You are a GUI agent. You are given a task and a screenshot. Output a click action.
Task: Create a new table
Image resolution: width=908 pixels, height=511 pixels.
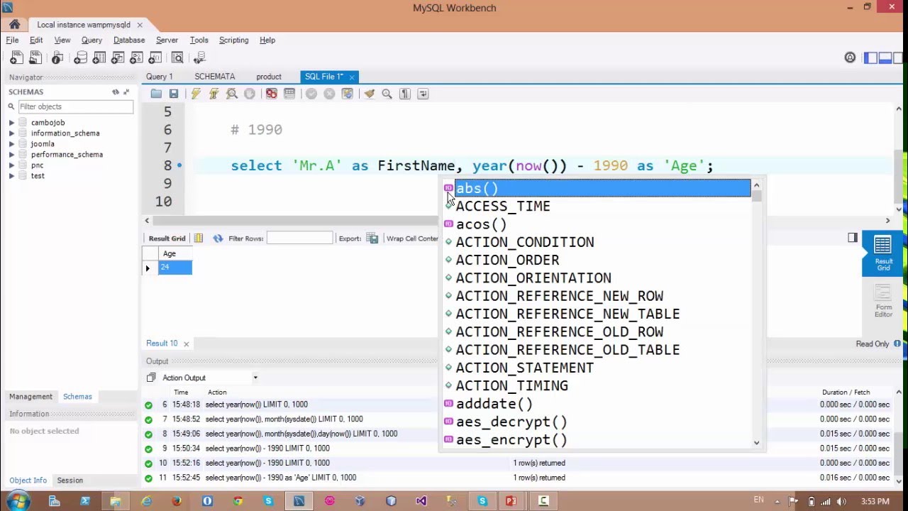point(99,57)
